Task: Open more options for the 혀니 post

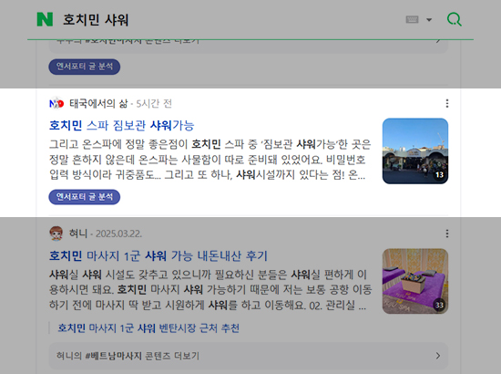Action: pos(447,234)
